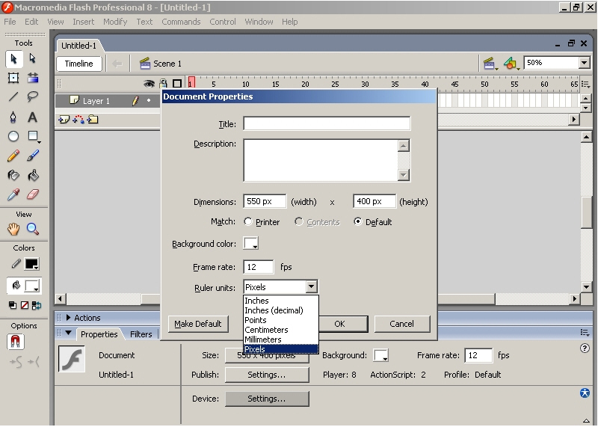Open the Window menu

259,22
